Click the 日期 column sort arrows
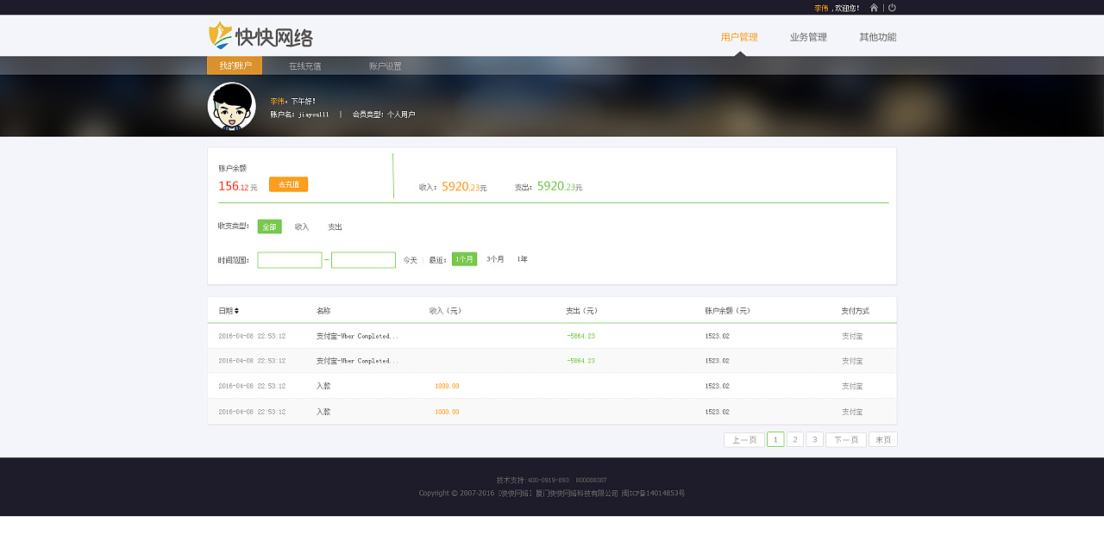The width and height of the screenshot is (1104, 534). [235, 311]
